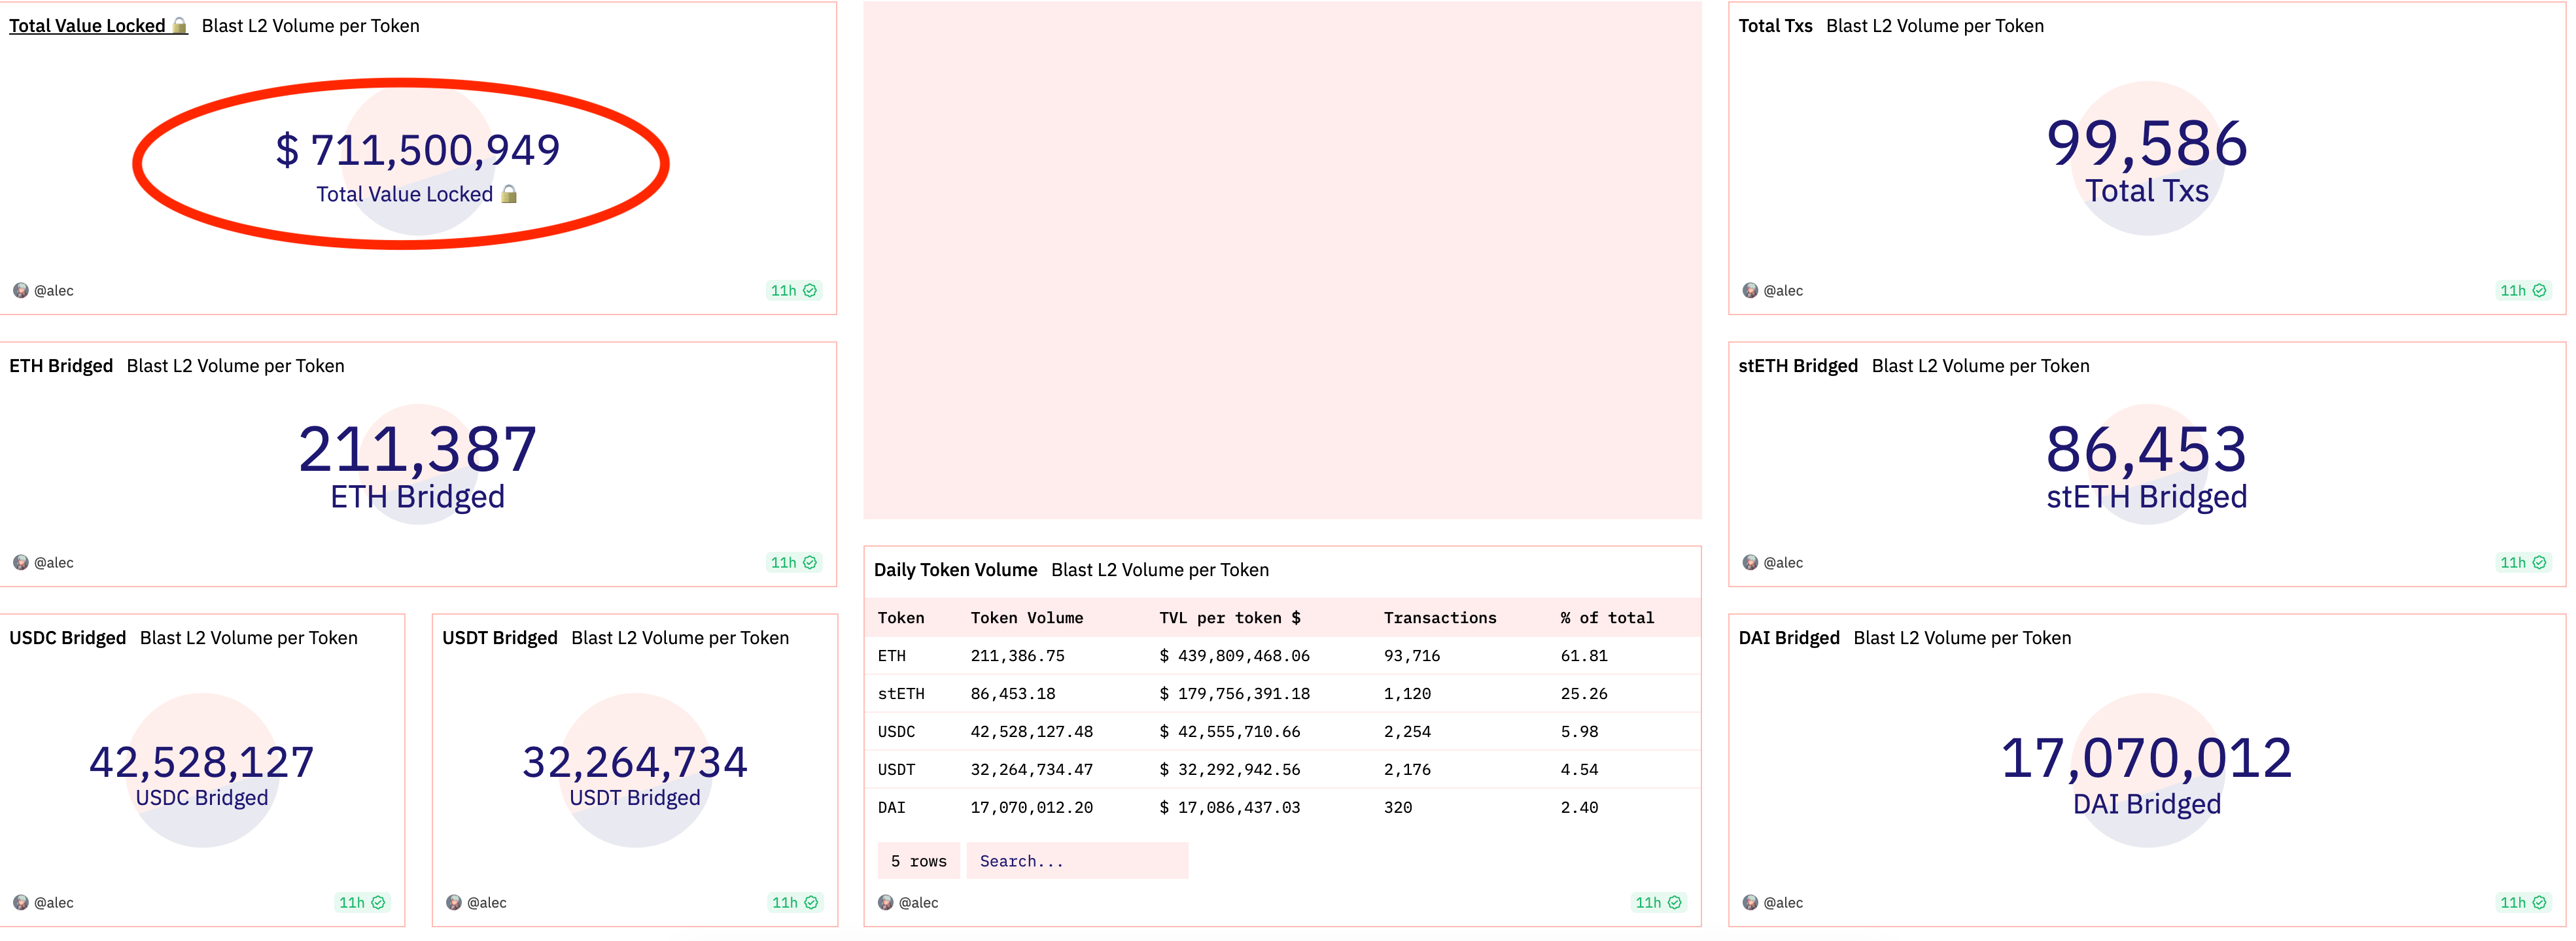
Task: Click the 61.81 percent value
Action: tap(1584, 656)
